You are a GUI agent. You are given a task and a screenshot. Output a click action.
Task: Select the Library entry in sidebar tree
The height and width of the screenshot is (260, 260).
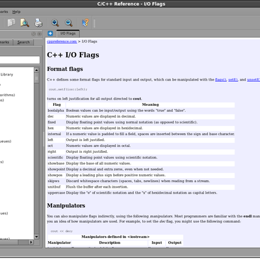(x=6, y=74)
